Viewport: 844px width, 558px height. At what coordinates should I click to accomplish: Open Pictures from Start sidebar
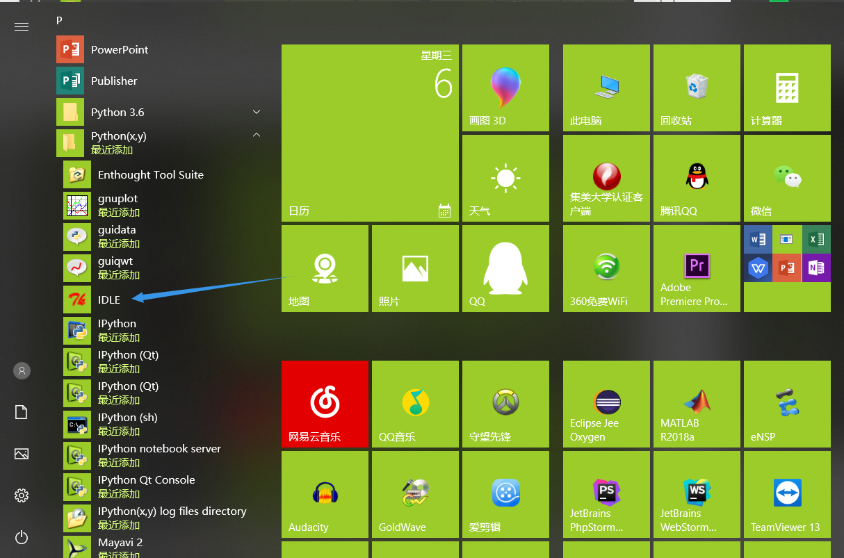point(22,454)
